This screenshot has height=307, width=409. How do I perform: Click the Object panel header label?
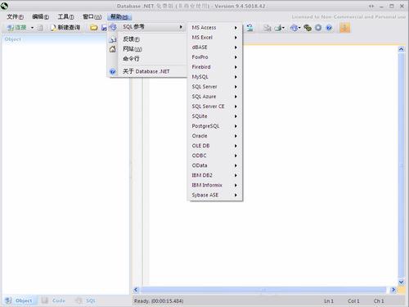[13, 39]
